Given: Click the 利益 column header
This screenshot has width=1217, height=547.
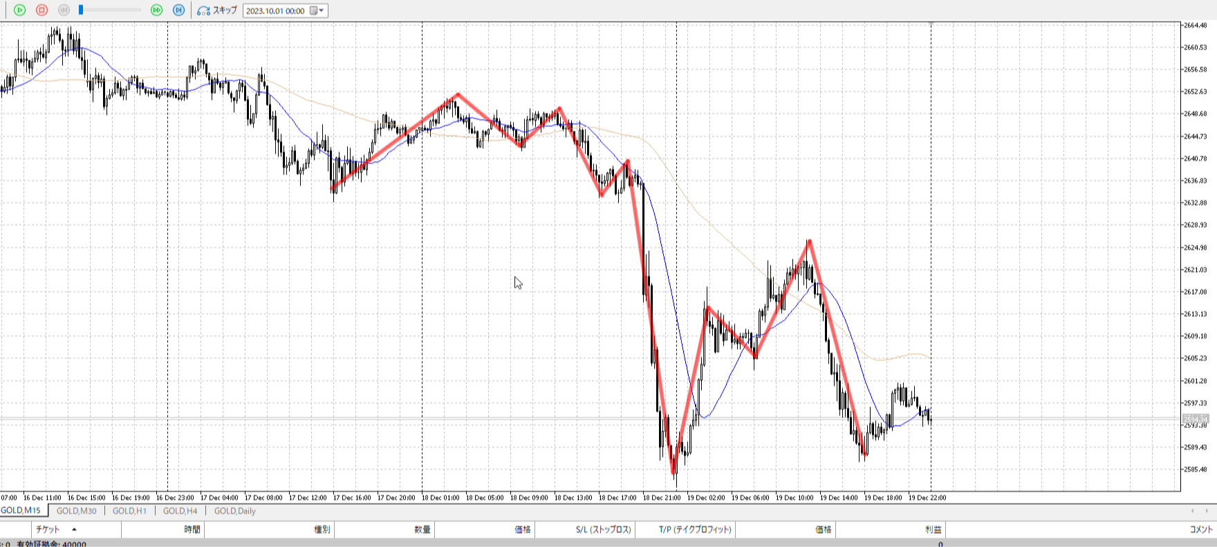Looking at the screenshot, I should 933,530.
